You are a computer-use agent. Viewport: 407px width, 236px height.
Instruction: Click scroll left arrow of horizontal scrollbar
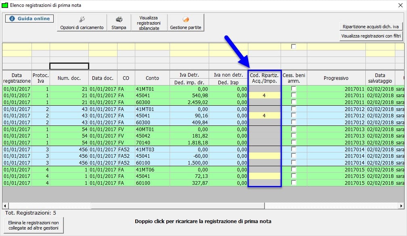(5, 206)
